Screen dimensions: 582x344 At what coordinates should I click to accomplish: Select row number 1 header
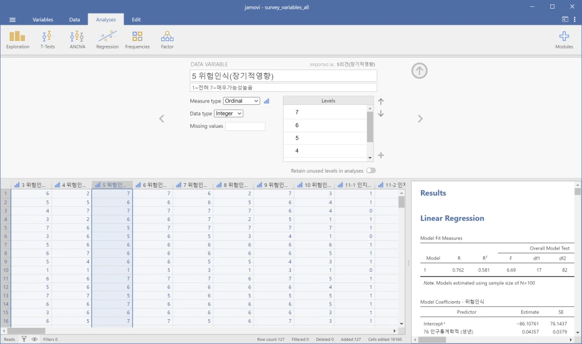point(6,194)
